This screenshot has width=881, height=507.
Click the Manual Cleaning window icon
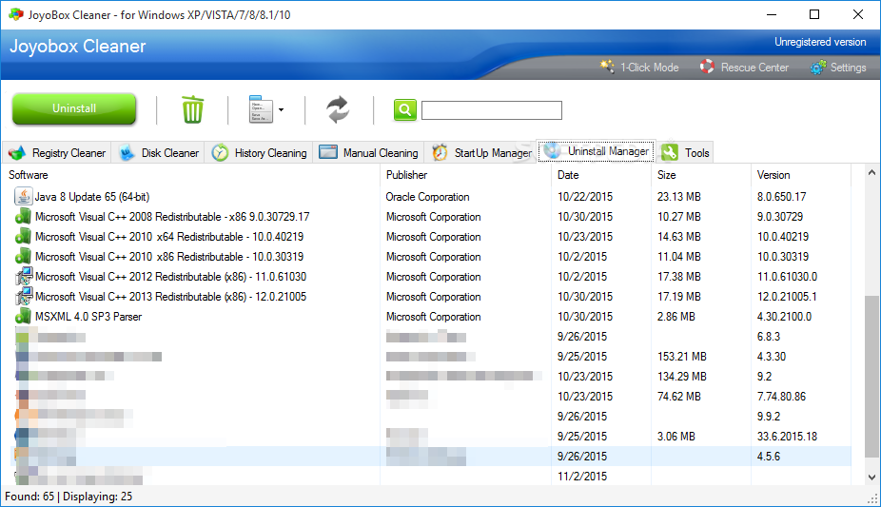click(328, 152)
